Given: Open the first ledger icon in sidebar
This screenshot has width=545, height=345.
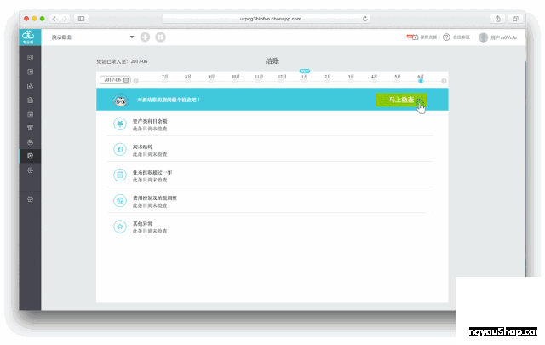Looking at the screenshot, I should 31,58.
